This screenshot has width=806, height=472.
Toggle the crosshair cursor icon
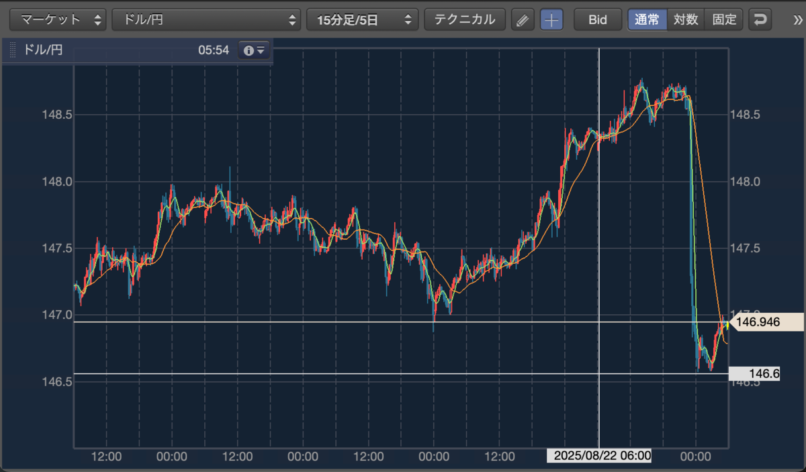pos(551,19)
